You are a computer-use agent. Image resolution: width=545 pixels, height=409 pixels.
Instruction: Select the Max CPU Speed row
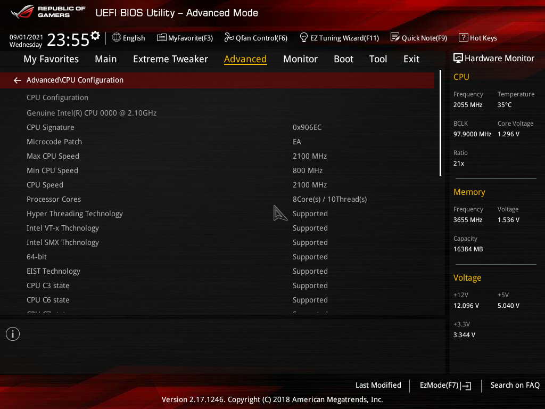[217, 156]
